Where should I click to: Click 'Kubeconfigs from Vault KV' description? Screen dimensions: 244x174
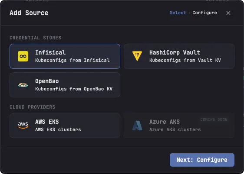point(185,60)
